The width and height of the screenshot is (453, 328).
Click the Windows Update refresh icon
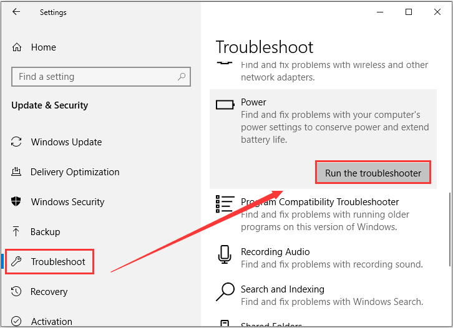16,142
